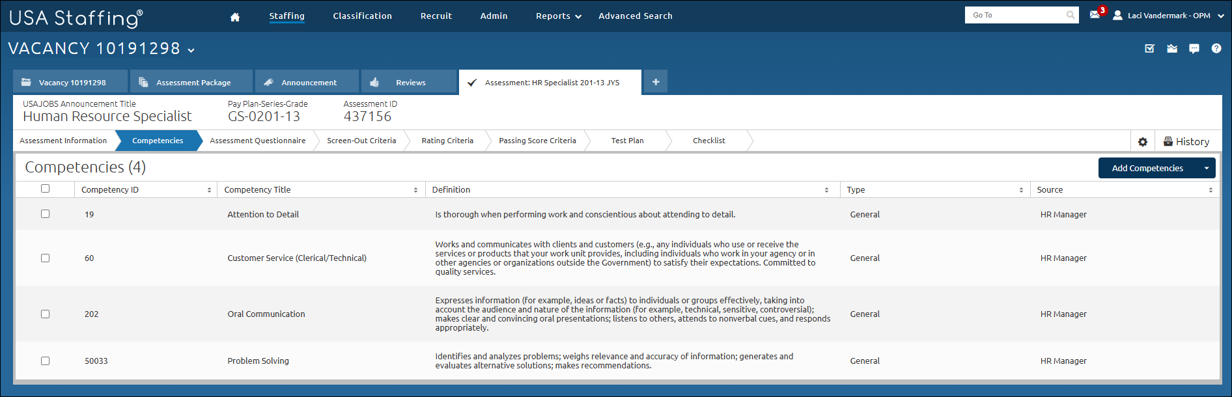The width and height of the screenshot is (1232, 397).
Task: Click the Add Competencies button
Action: coord(1148,168)
